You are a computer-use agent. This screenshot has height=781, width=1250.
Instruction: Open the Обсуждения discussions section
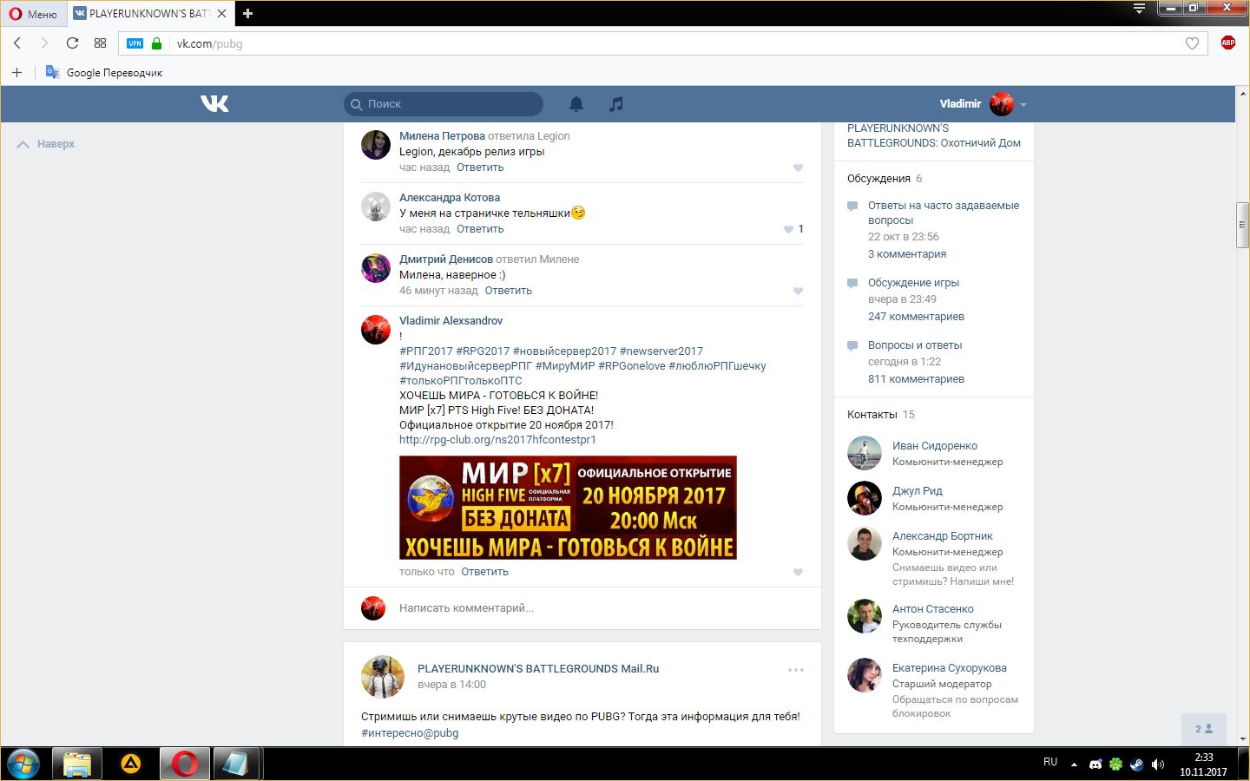tap(878, 179)
